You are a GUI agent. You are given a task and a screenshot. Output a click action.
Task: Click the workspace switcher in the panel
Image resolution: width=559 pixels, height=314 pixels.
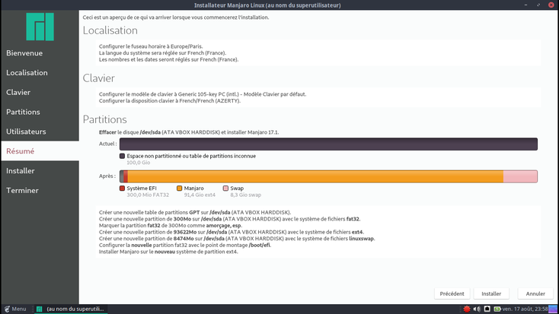553,309
